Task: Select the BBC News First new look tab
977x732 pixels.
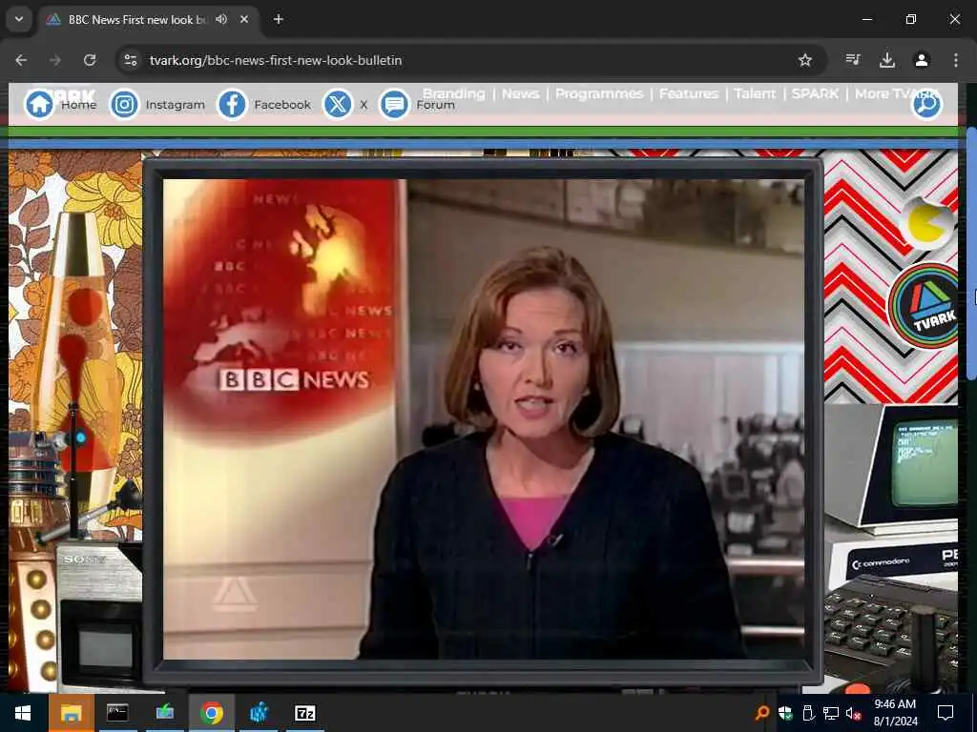Action: point(148,20)
